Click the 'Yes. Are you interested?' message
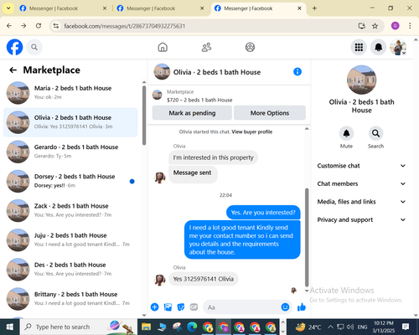The height and width of the screenshot is (335, 419). (x=263, y=213)
